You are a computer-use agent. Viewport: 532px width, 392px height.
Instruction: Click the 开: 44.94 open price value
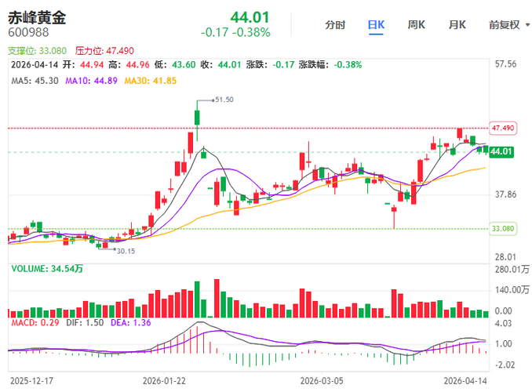pyautogui.click(x=83, y=64)
